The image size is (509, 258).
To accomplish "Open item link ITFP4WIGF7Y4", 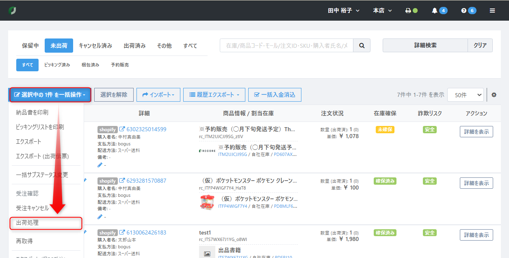I will pyautogui.click(x=232, y=206).
